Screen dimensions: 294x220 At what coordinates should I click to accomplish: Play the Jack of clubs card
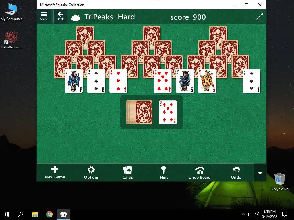click(74, 81)
